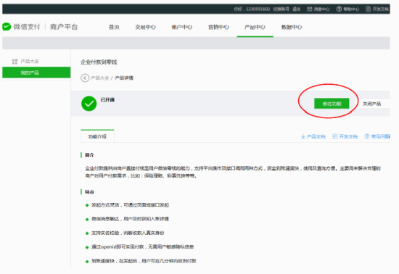Click the 产品大全 grid icon in sidebar
Viewport: 399px width, 274px height.
click(15, 62)
